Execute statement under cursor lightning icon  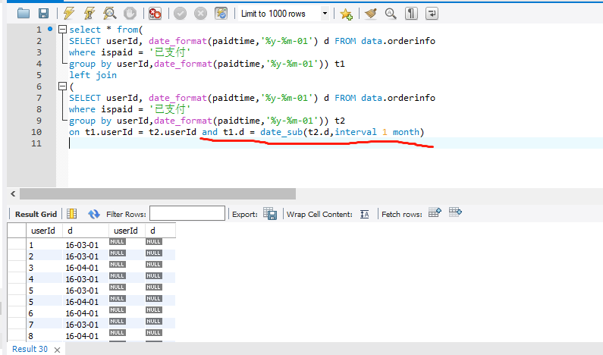[90, 14]
